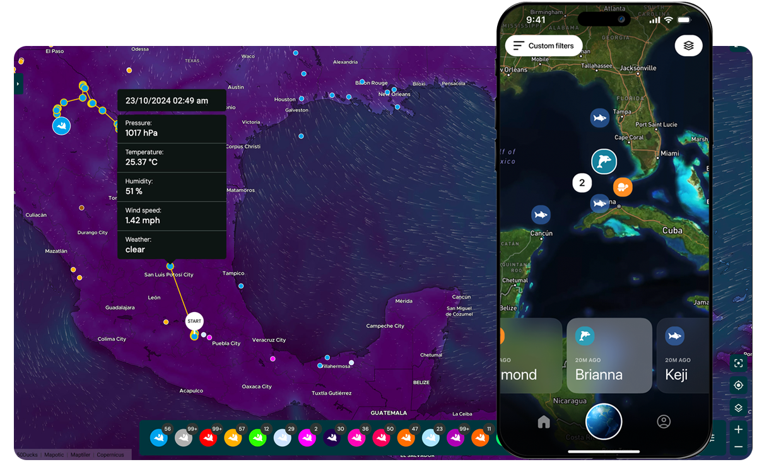Click the Corpus Christi map label
Viewport: 757px width, 462px height.
point(243,146)
